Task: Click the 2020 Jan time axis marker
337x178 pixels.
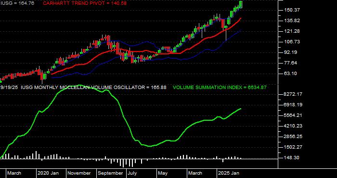Action: tap(48, 173)
